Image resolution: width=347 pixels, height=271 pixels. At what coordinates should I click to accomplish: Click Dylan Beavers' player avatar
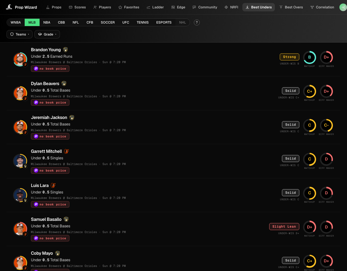(x=20, y=93)
